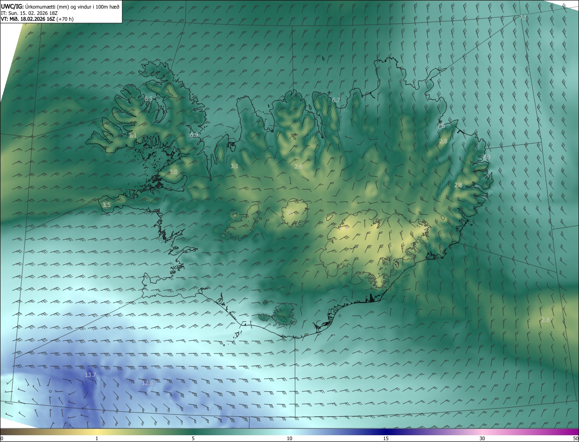Click the 6.9 value label on the map
Image resolution: width=579 pixels, height=442 pixels.
[x=194, y=135]
